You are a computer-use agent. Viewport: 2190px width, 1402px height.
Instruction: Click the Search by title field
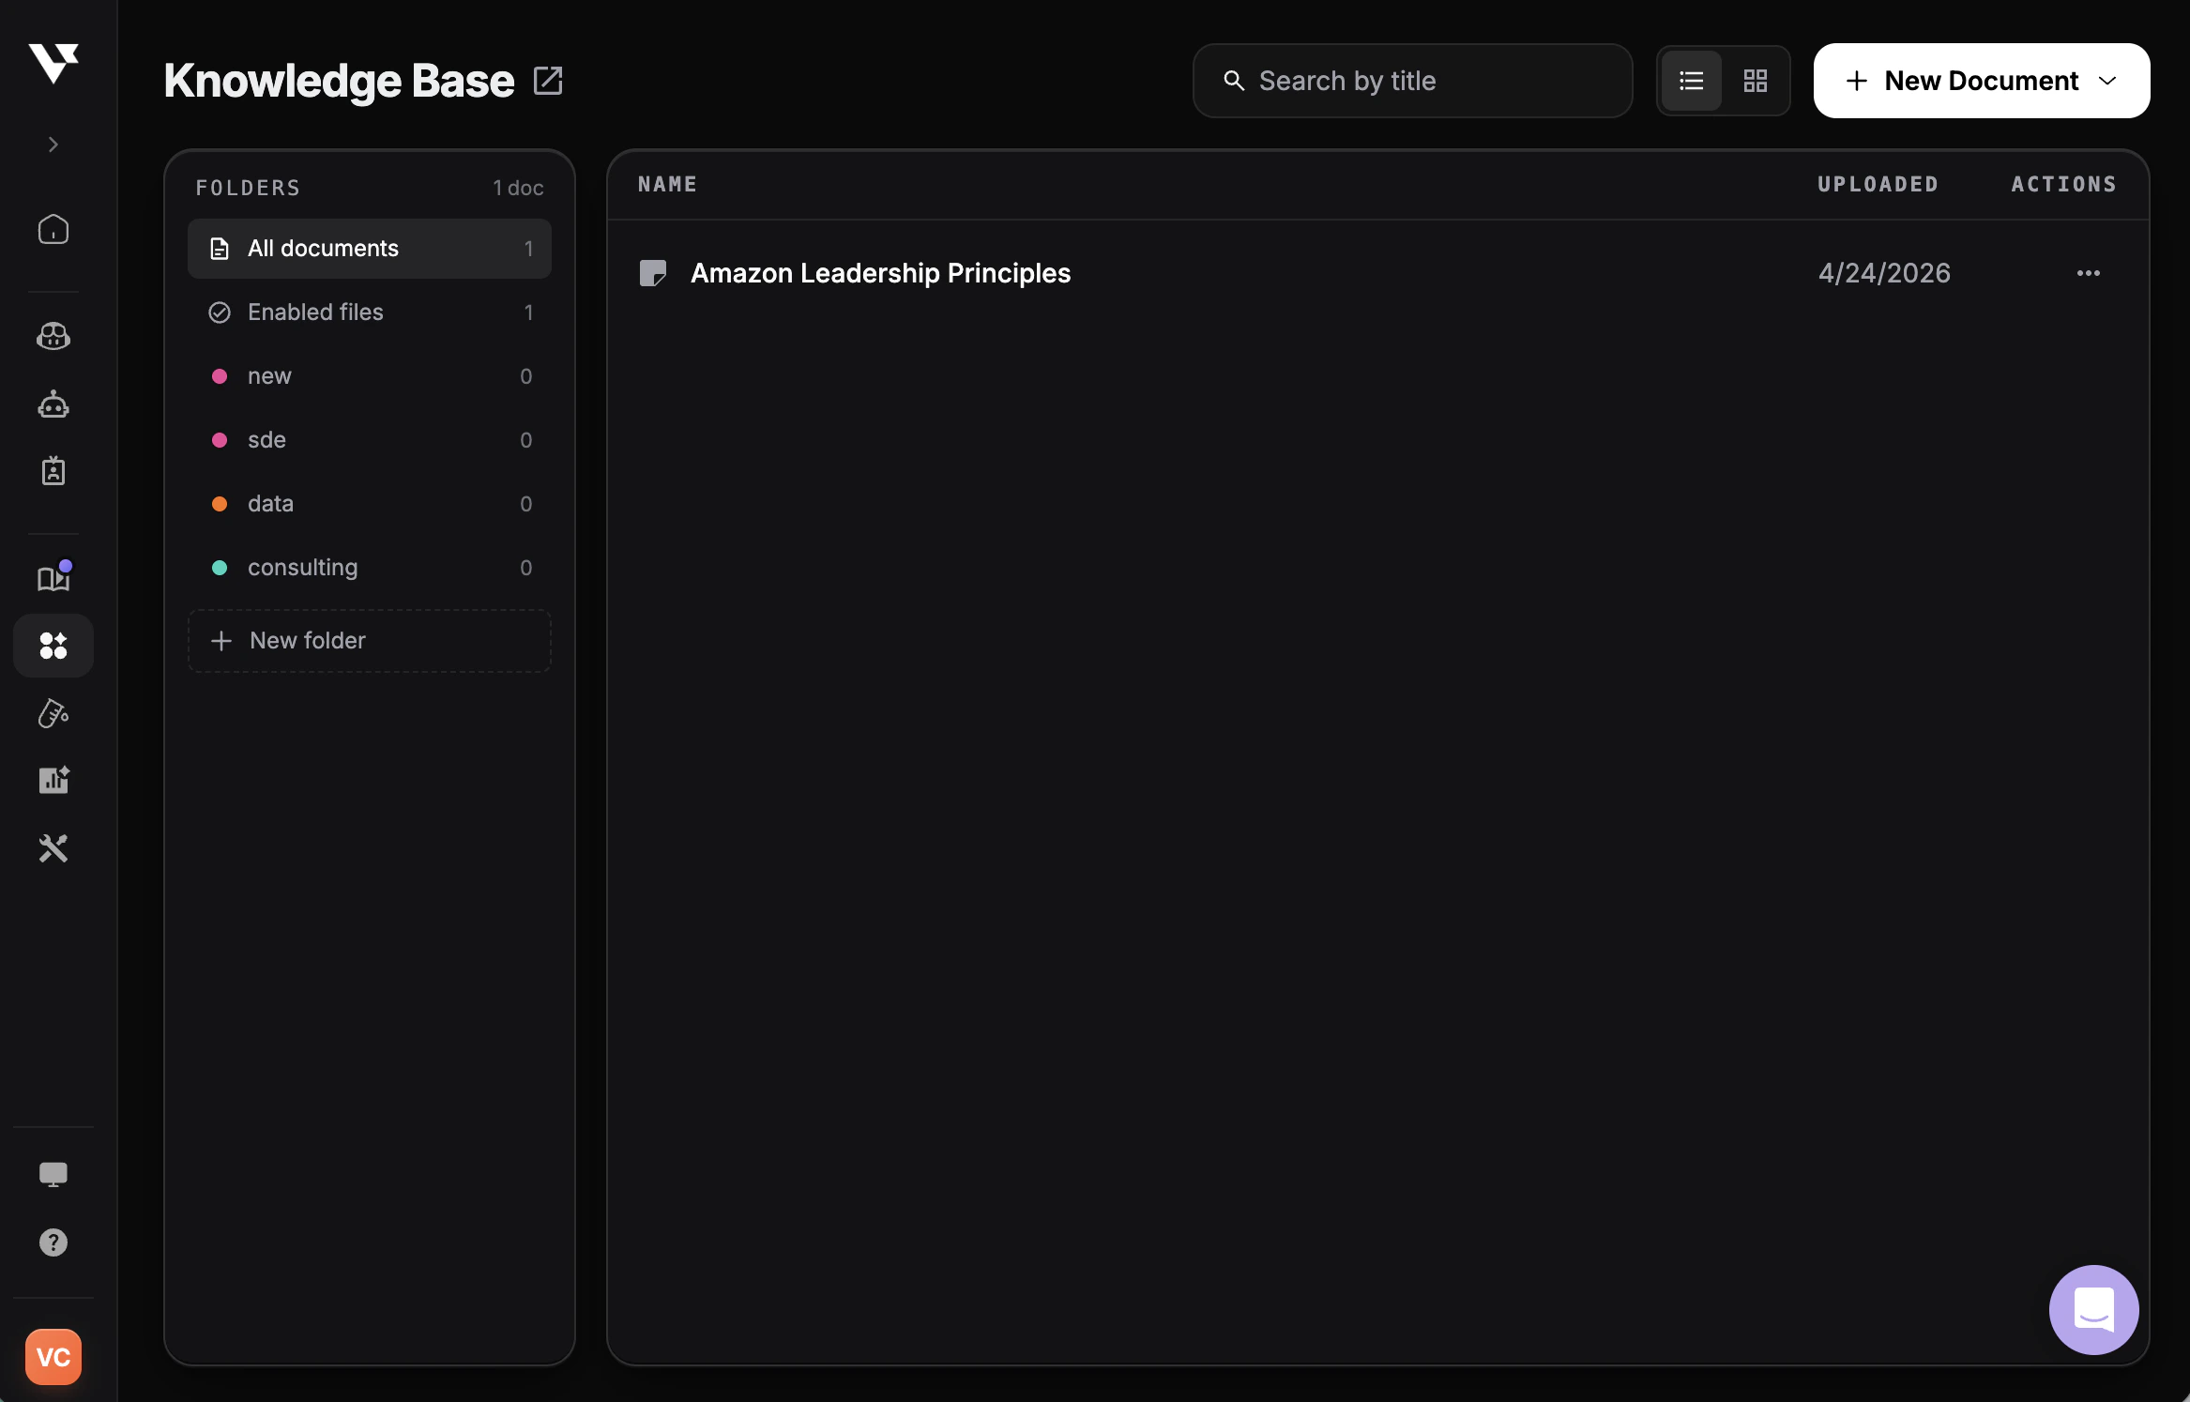point(1411,81)
